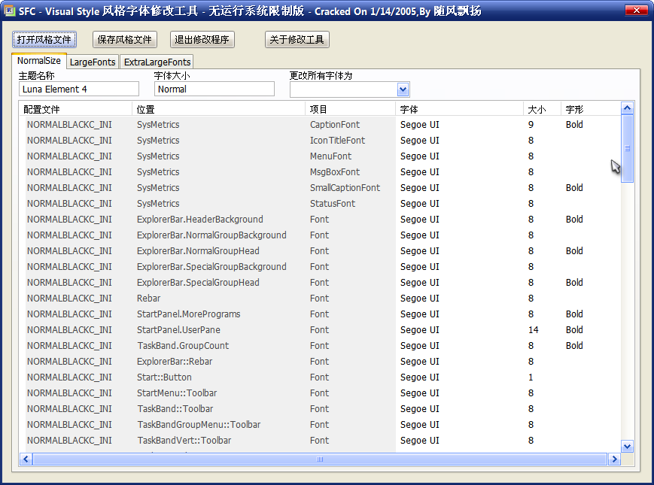654x485 pixels.
Task: Click the 字体大小 field showing Normal
Action: [214, 89]
